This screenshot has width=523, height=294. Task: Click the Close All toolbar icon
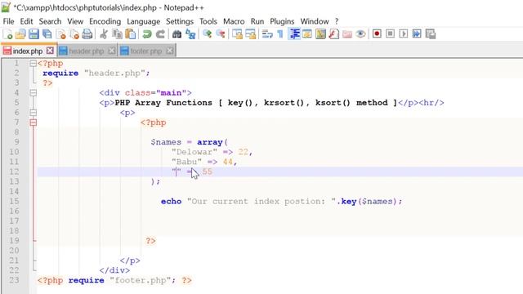74,34
